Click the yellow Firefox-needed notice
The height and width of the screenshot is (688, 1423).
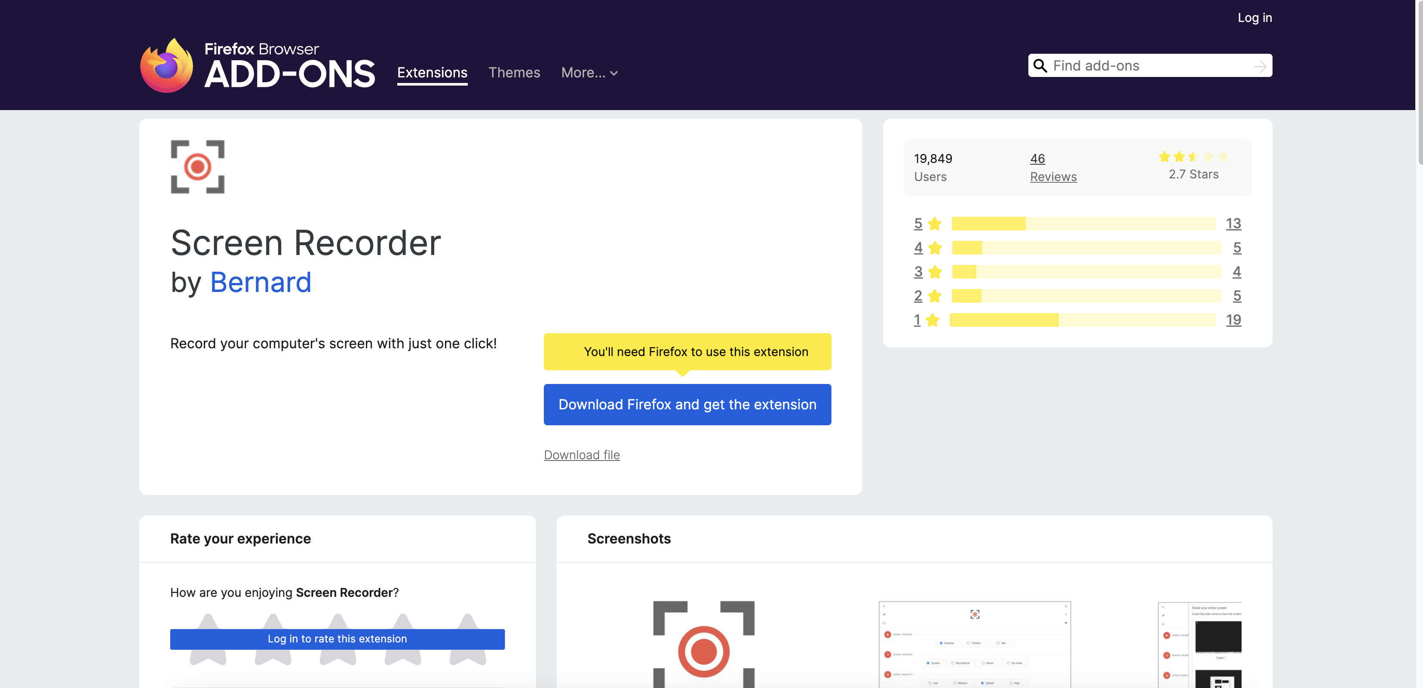(x=687, y=351)
